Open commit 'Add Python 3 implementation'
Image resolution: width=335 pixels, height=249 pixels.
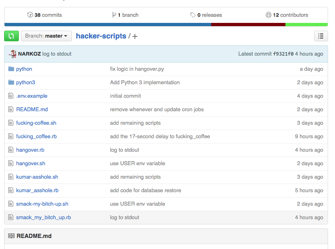tap(145, 83)
